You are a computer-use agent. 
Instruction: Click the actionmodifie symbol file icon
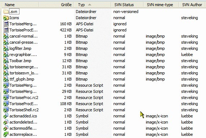[6, 128]
